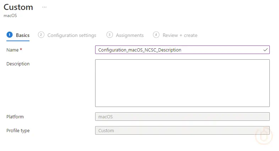Click inside the Description text area
The image size is (279, 151).
[182, 83]
